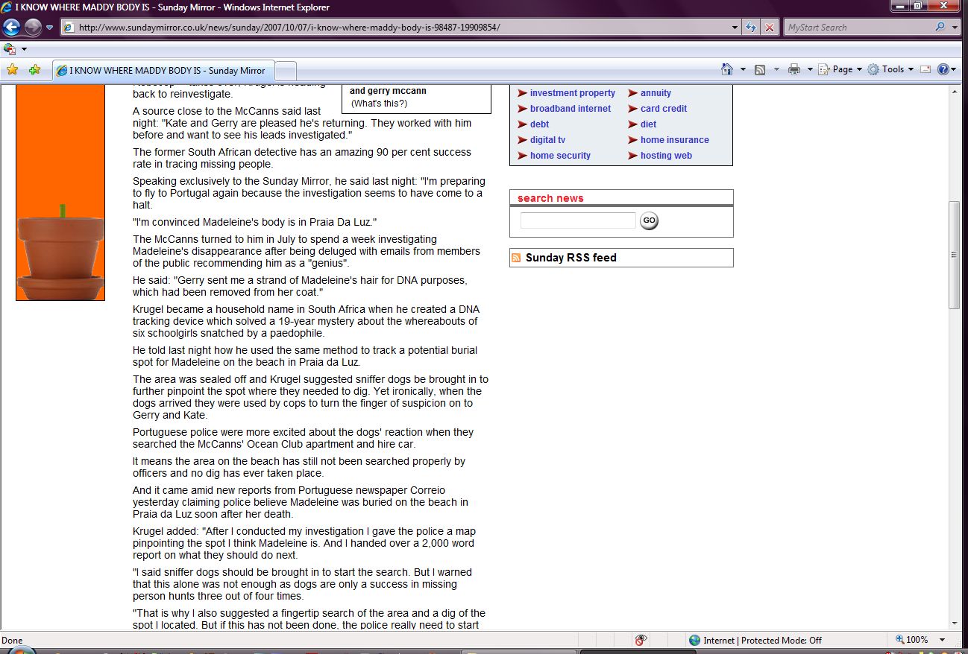
Task: Click the browser Back arrow button
Action: 12,28
